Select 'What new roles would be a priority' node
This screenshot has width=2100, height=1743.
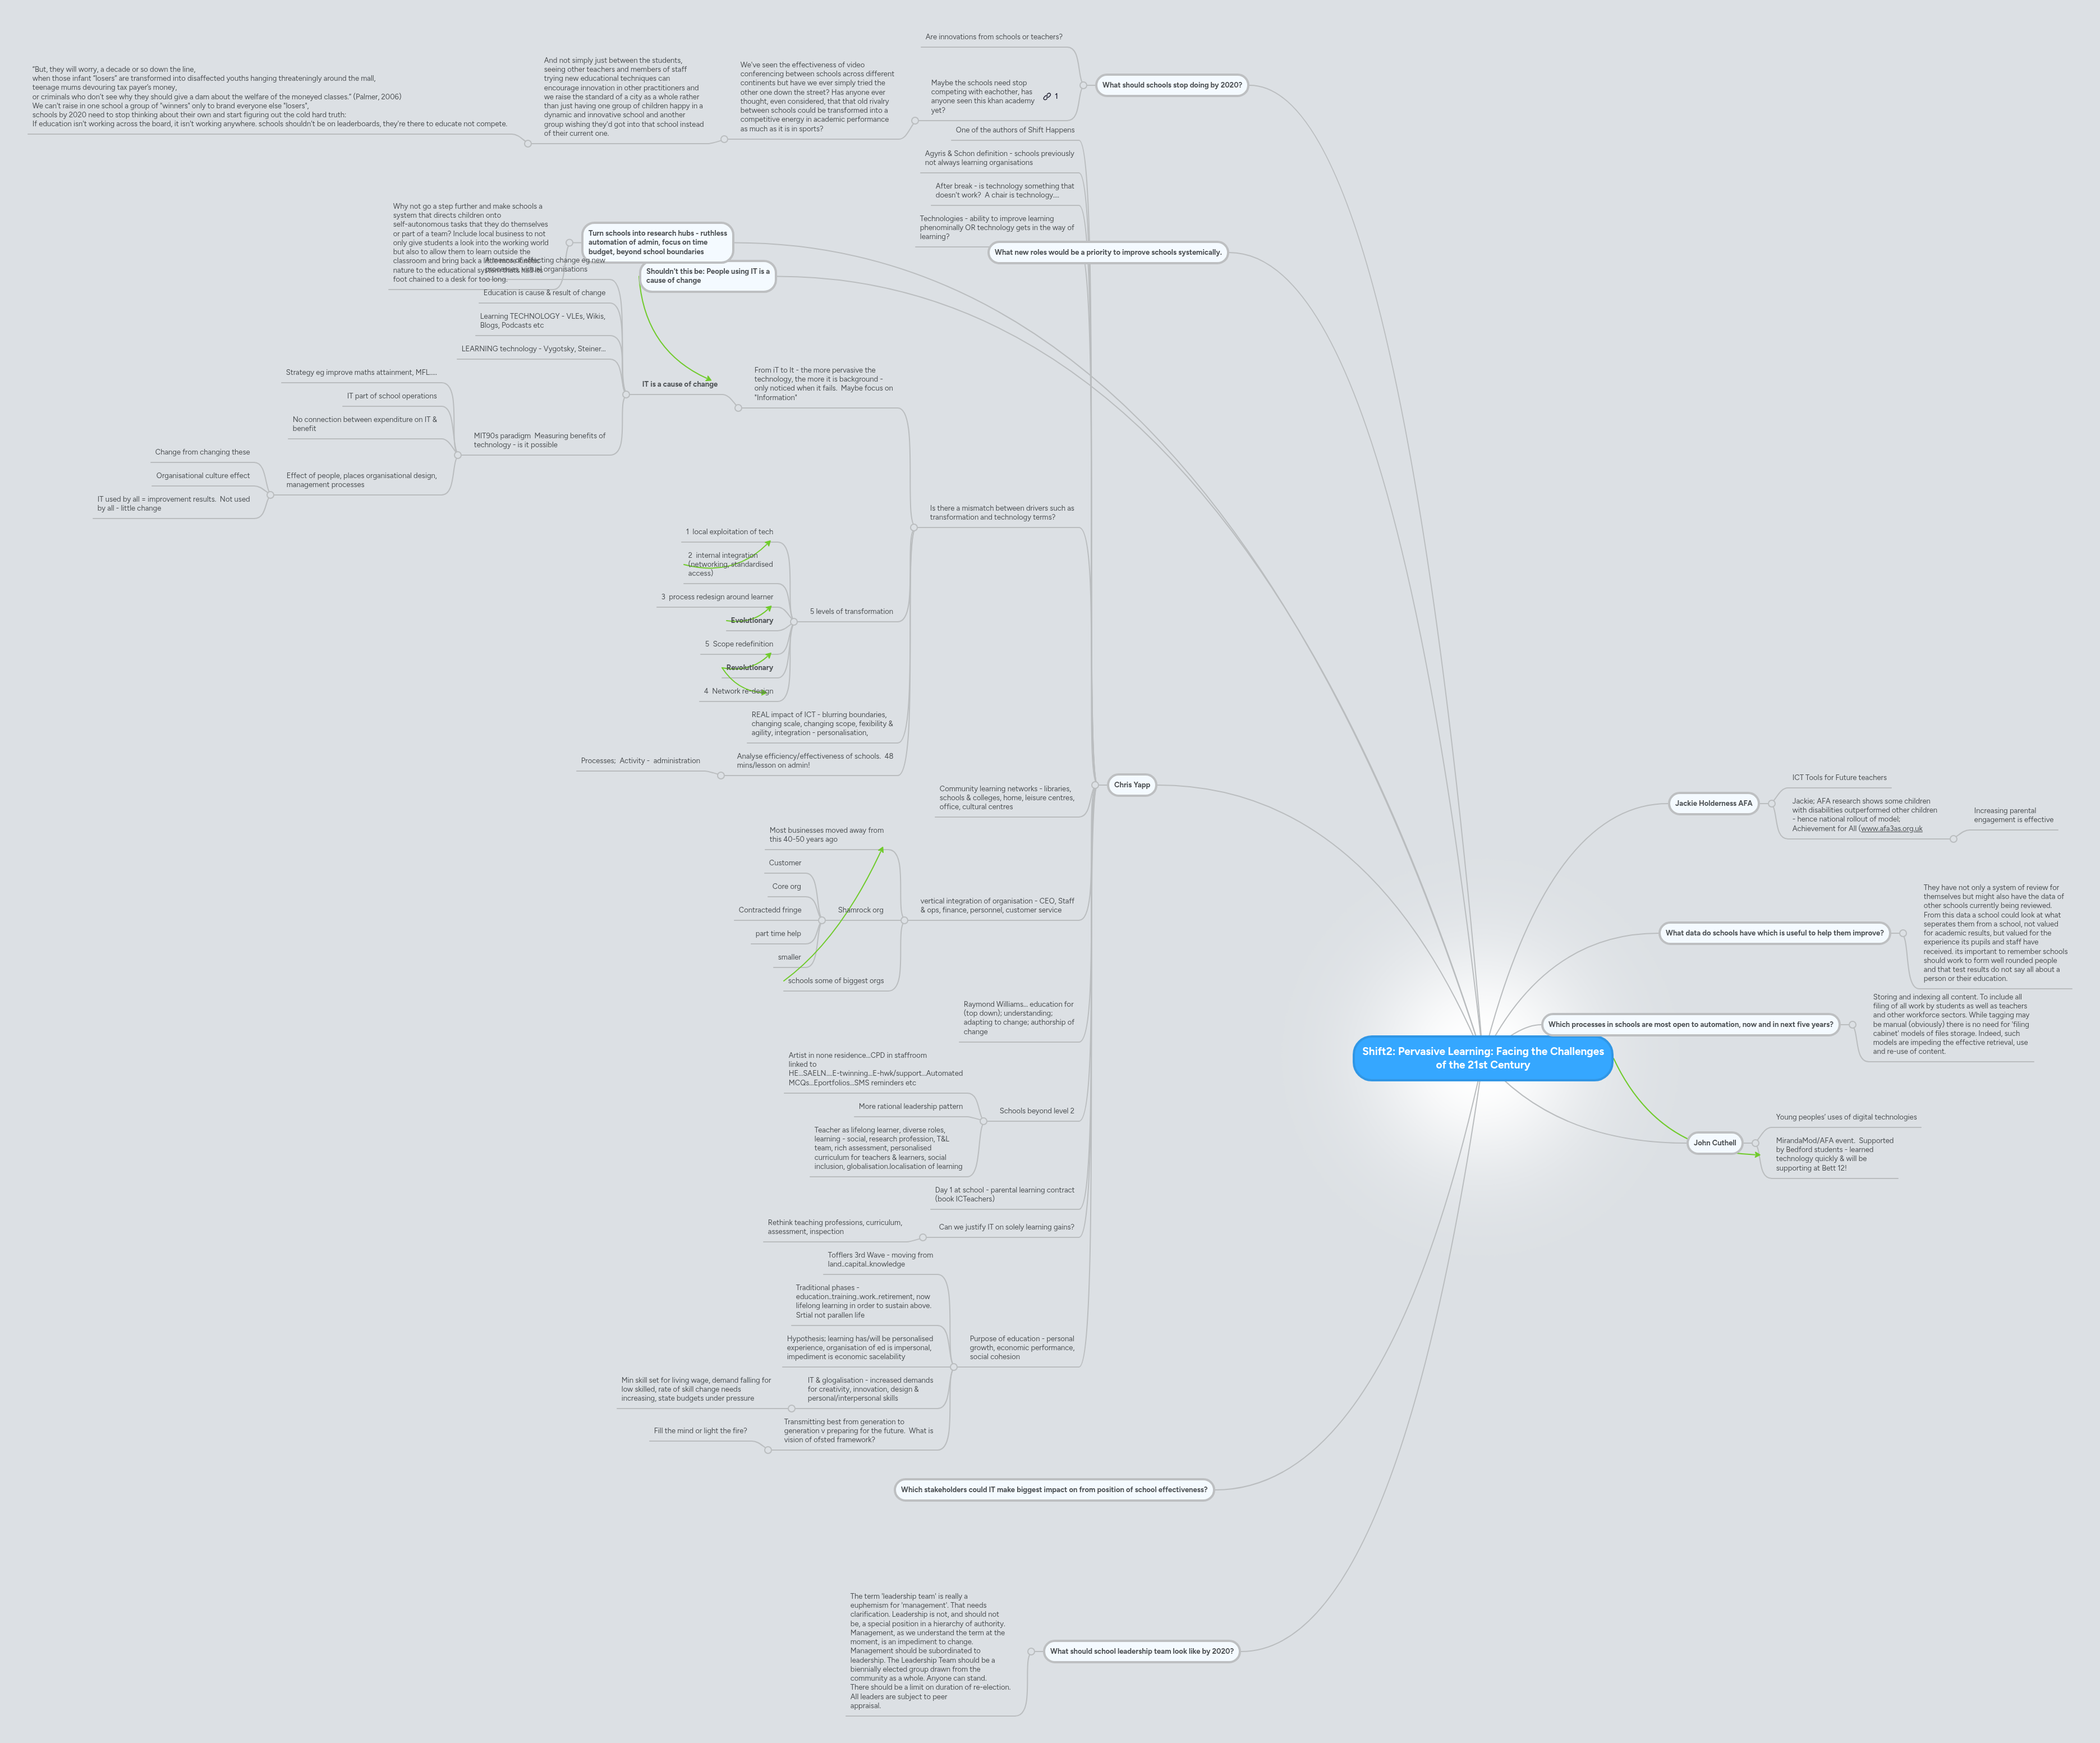[x=1108, y=252]
